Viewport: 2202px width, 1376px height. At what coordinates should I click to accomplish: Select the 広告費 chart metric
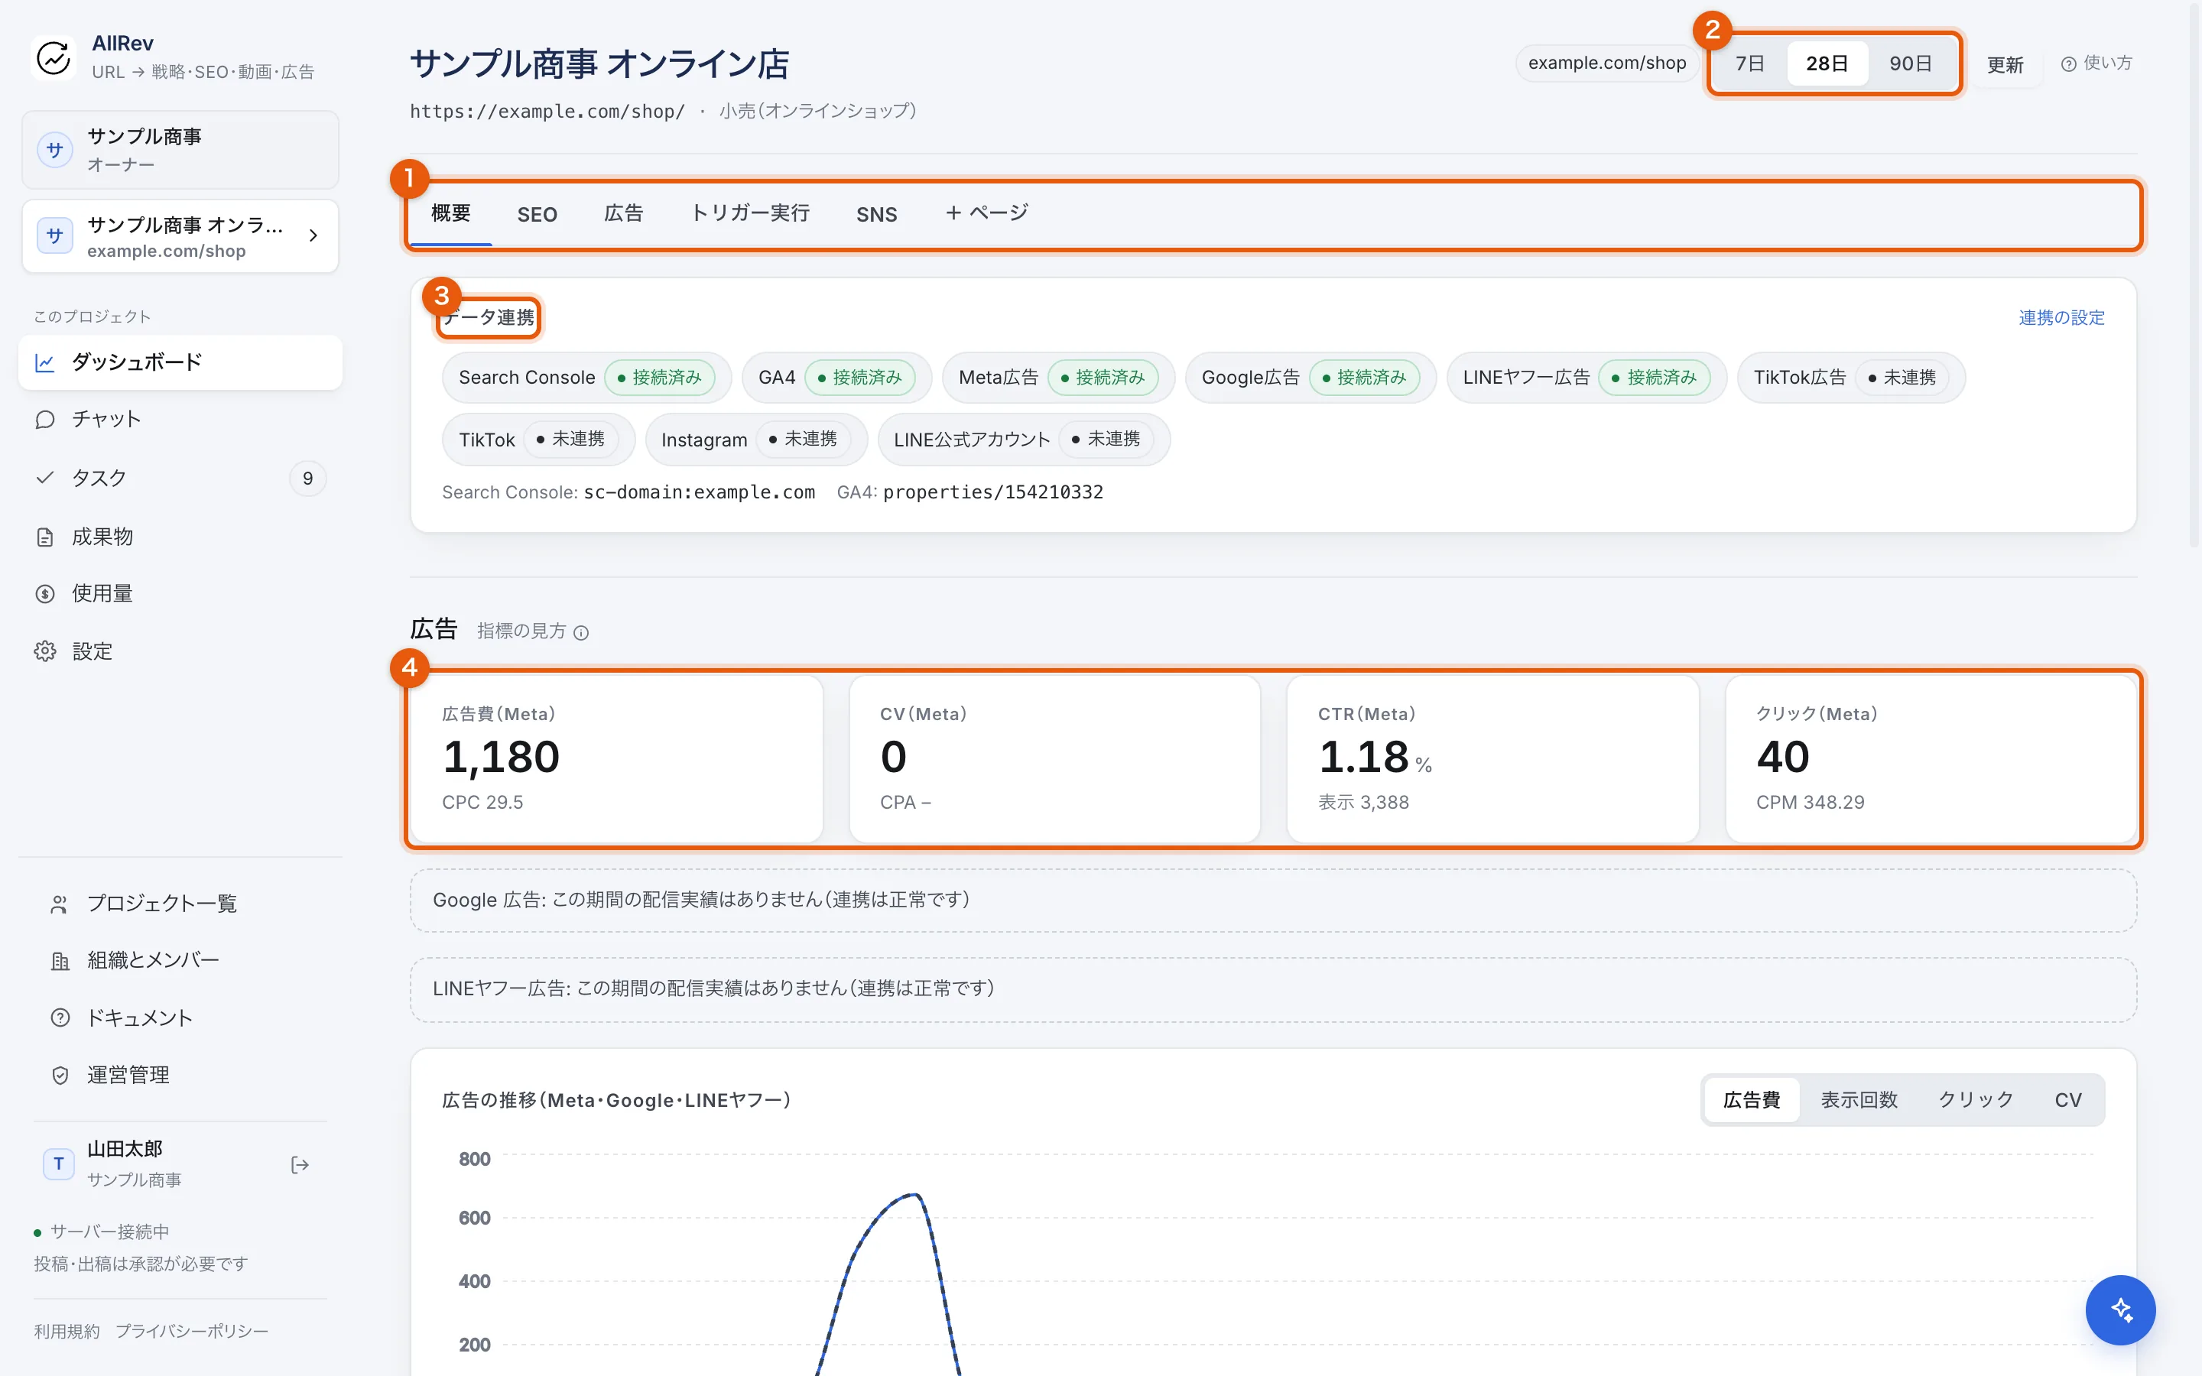(1752, 1100)
